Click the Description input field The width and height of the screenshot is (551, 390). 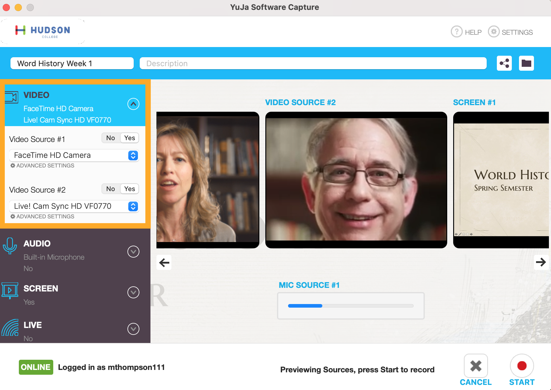coord(313,63)
